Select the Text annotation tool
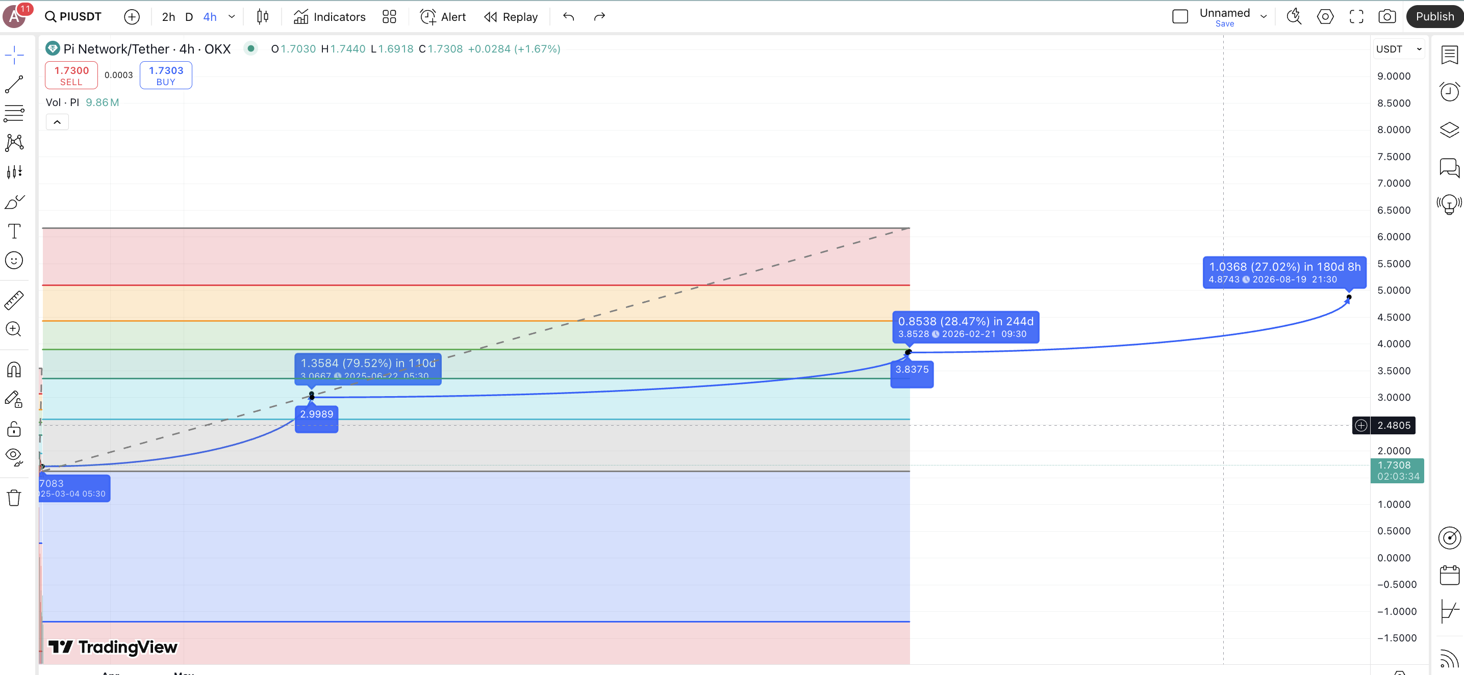 (x=14, y=231)
